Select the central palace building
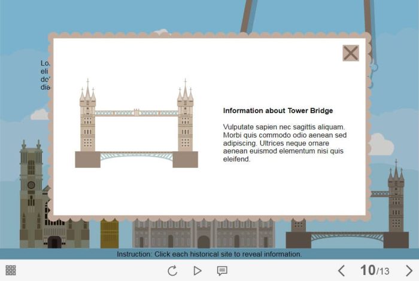 tap(204, 233)
